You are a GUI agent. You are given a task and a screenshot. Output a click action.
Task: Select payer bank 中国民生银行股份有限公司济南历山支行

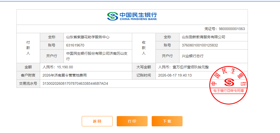click(x=97, y=56)
